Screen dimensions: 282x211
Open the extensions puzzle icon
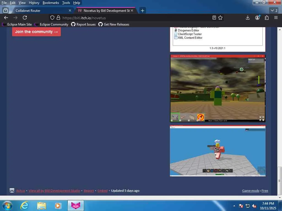tap(267, 18)
